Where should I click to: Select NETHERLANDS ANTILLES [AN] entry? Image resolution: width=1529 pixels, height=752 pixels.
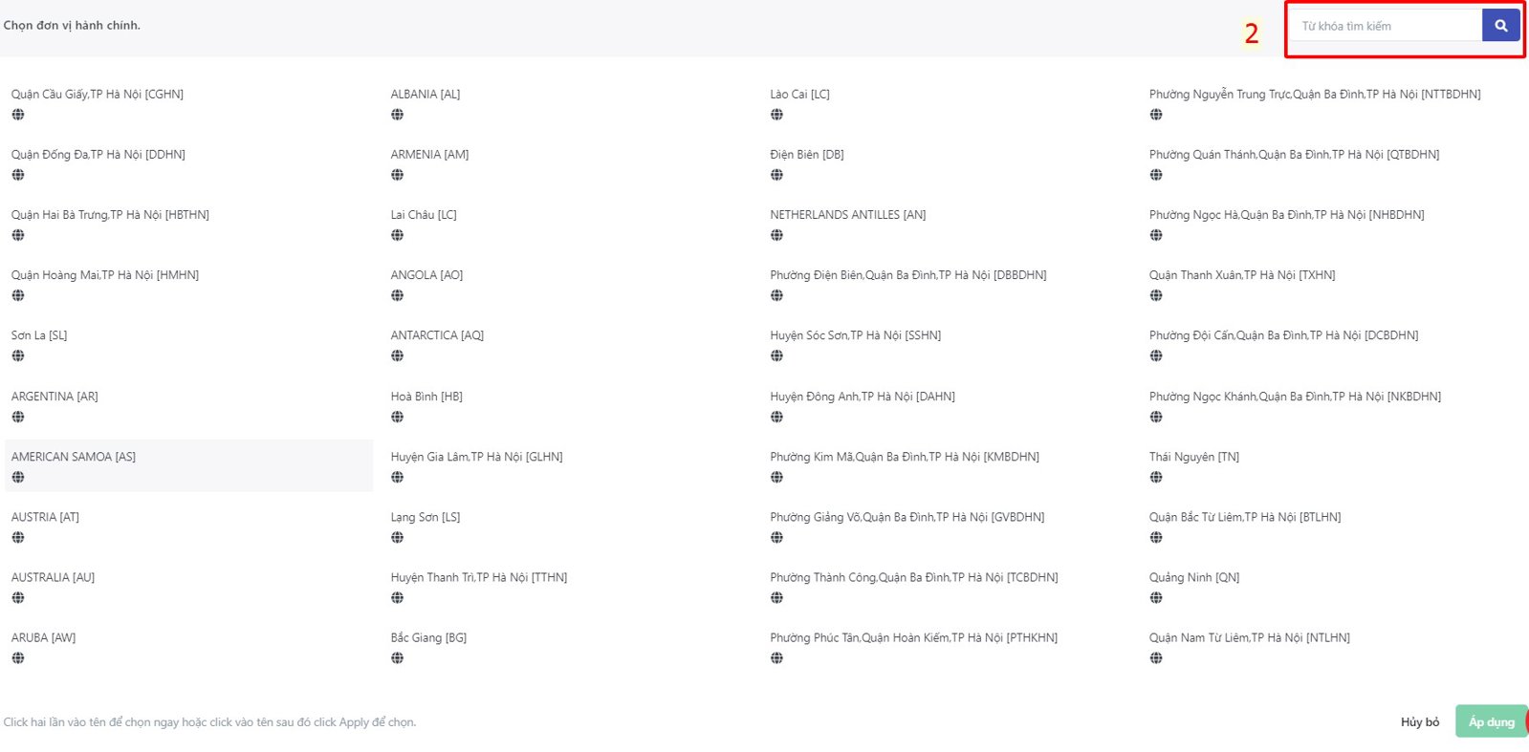pos(847,214)
